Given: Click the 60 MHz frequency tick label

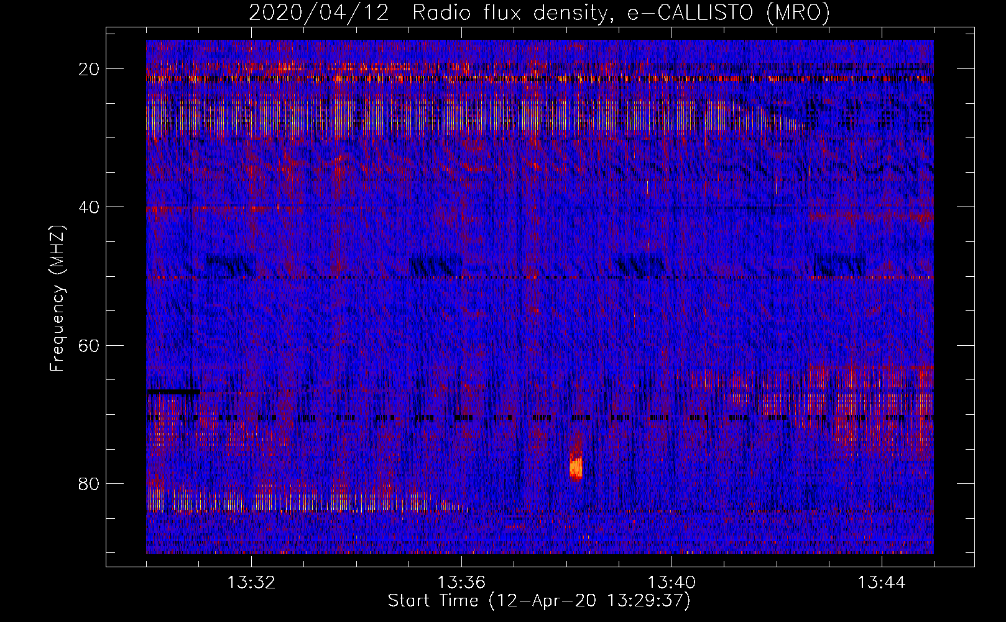Looking at the screenshot, I should (x=90, y=345).
